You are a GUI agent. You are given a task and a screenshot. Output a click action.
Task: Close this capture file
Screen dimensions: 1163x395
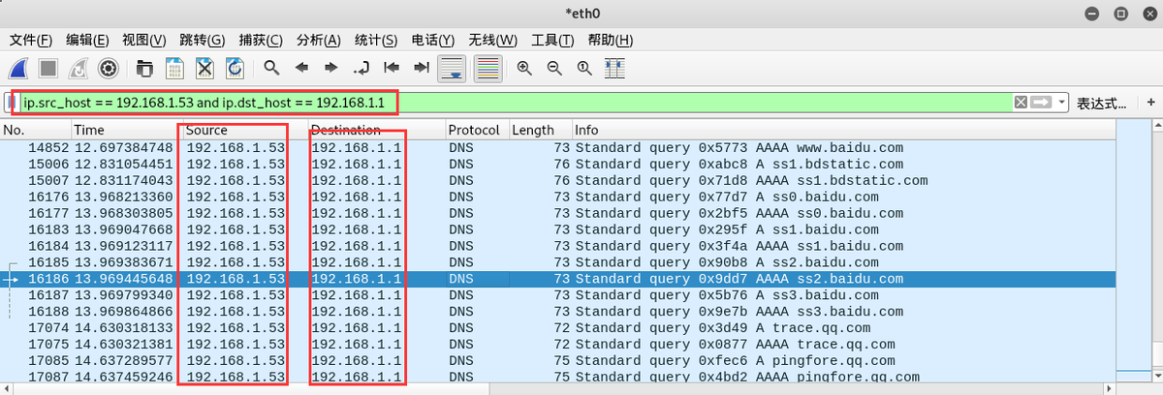click(204, 68)
